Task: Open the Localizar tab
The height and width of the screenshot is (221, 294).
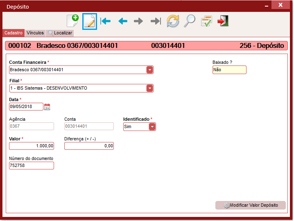Action: [x=60, y=33]
